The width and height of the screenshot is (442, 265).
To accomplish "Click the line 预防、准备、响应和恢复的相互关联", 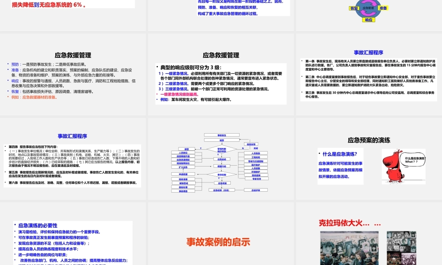I will tap(228, 8).
